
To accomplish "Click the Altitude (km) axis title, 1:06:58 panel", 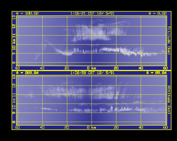I will click(169, 100).
